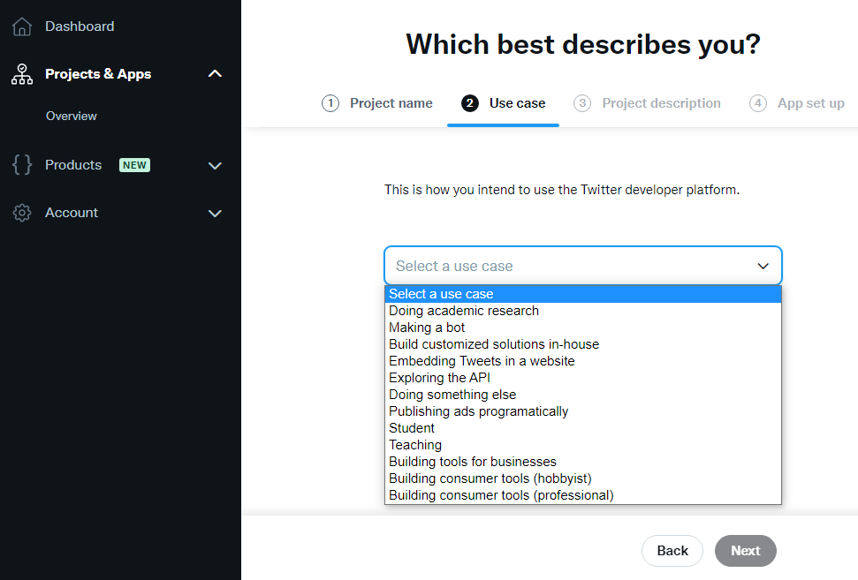Choose Exploring the API option
Viewport: 858px width, 580px height.
(583, 378)
